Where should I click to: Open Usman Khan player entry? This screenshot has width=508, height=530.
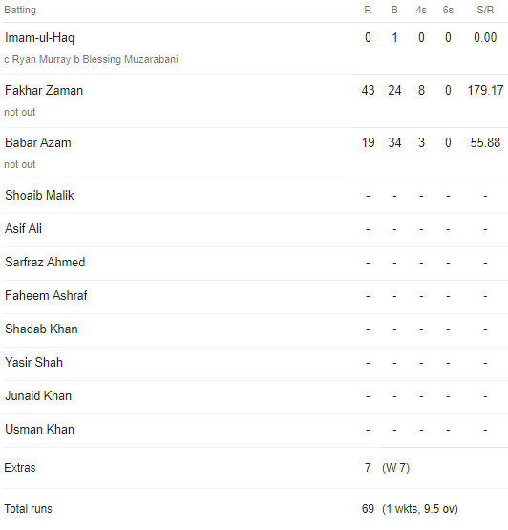point(39,430)
